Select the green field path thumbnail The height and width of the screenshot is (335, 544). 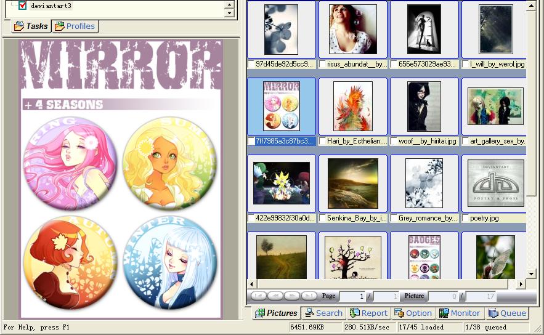[x=282, y=257]
